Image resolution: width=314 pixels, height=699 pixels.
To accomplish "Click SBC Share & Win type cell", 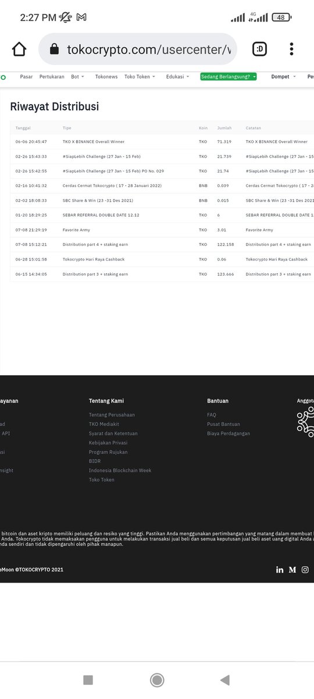I will pyautogui.click(x=97, y=200).
